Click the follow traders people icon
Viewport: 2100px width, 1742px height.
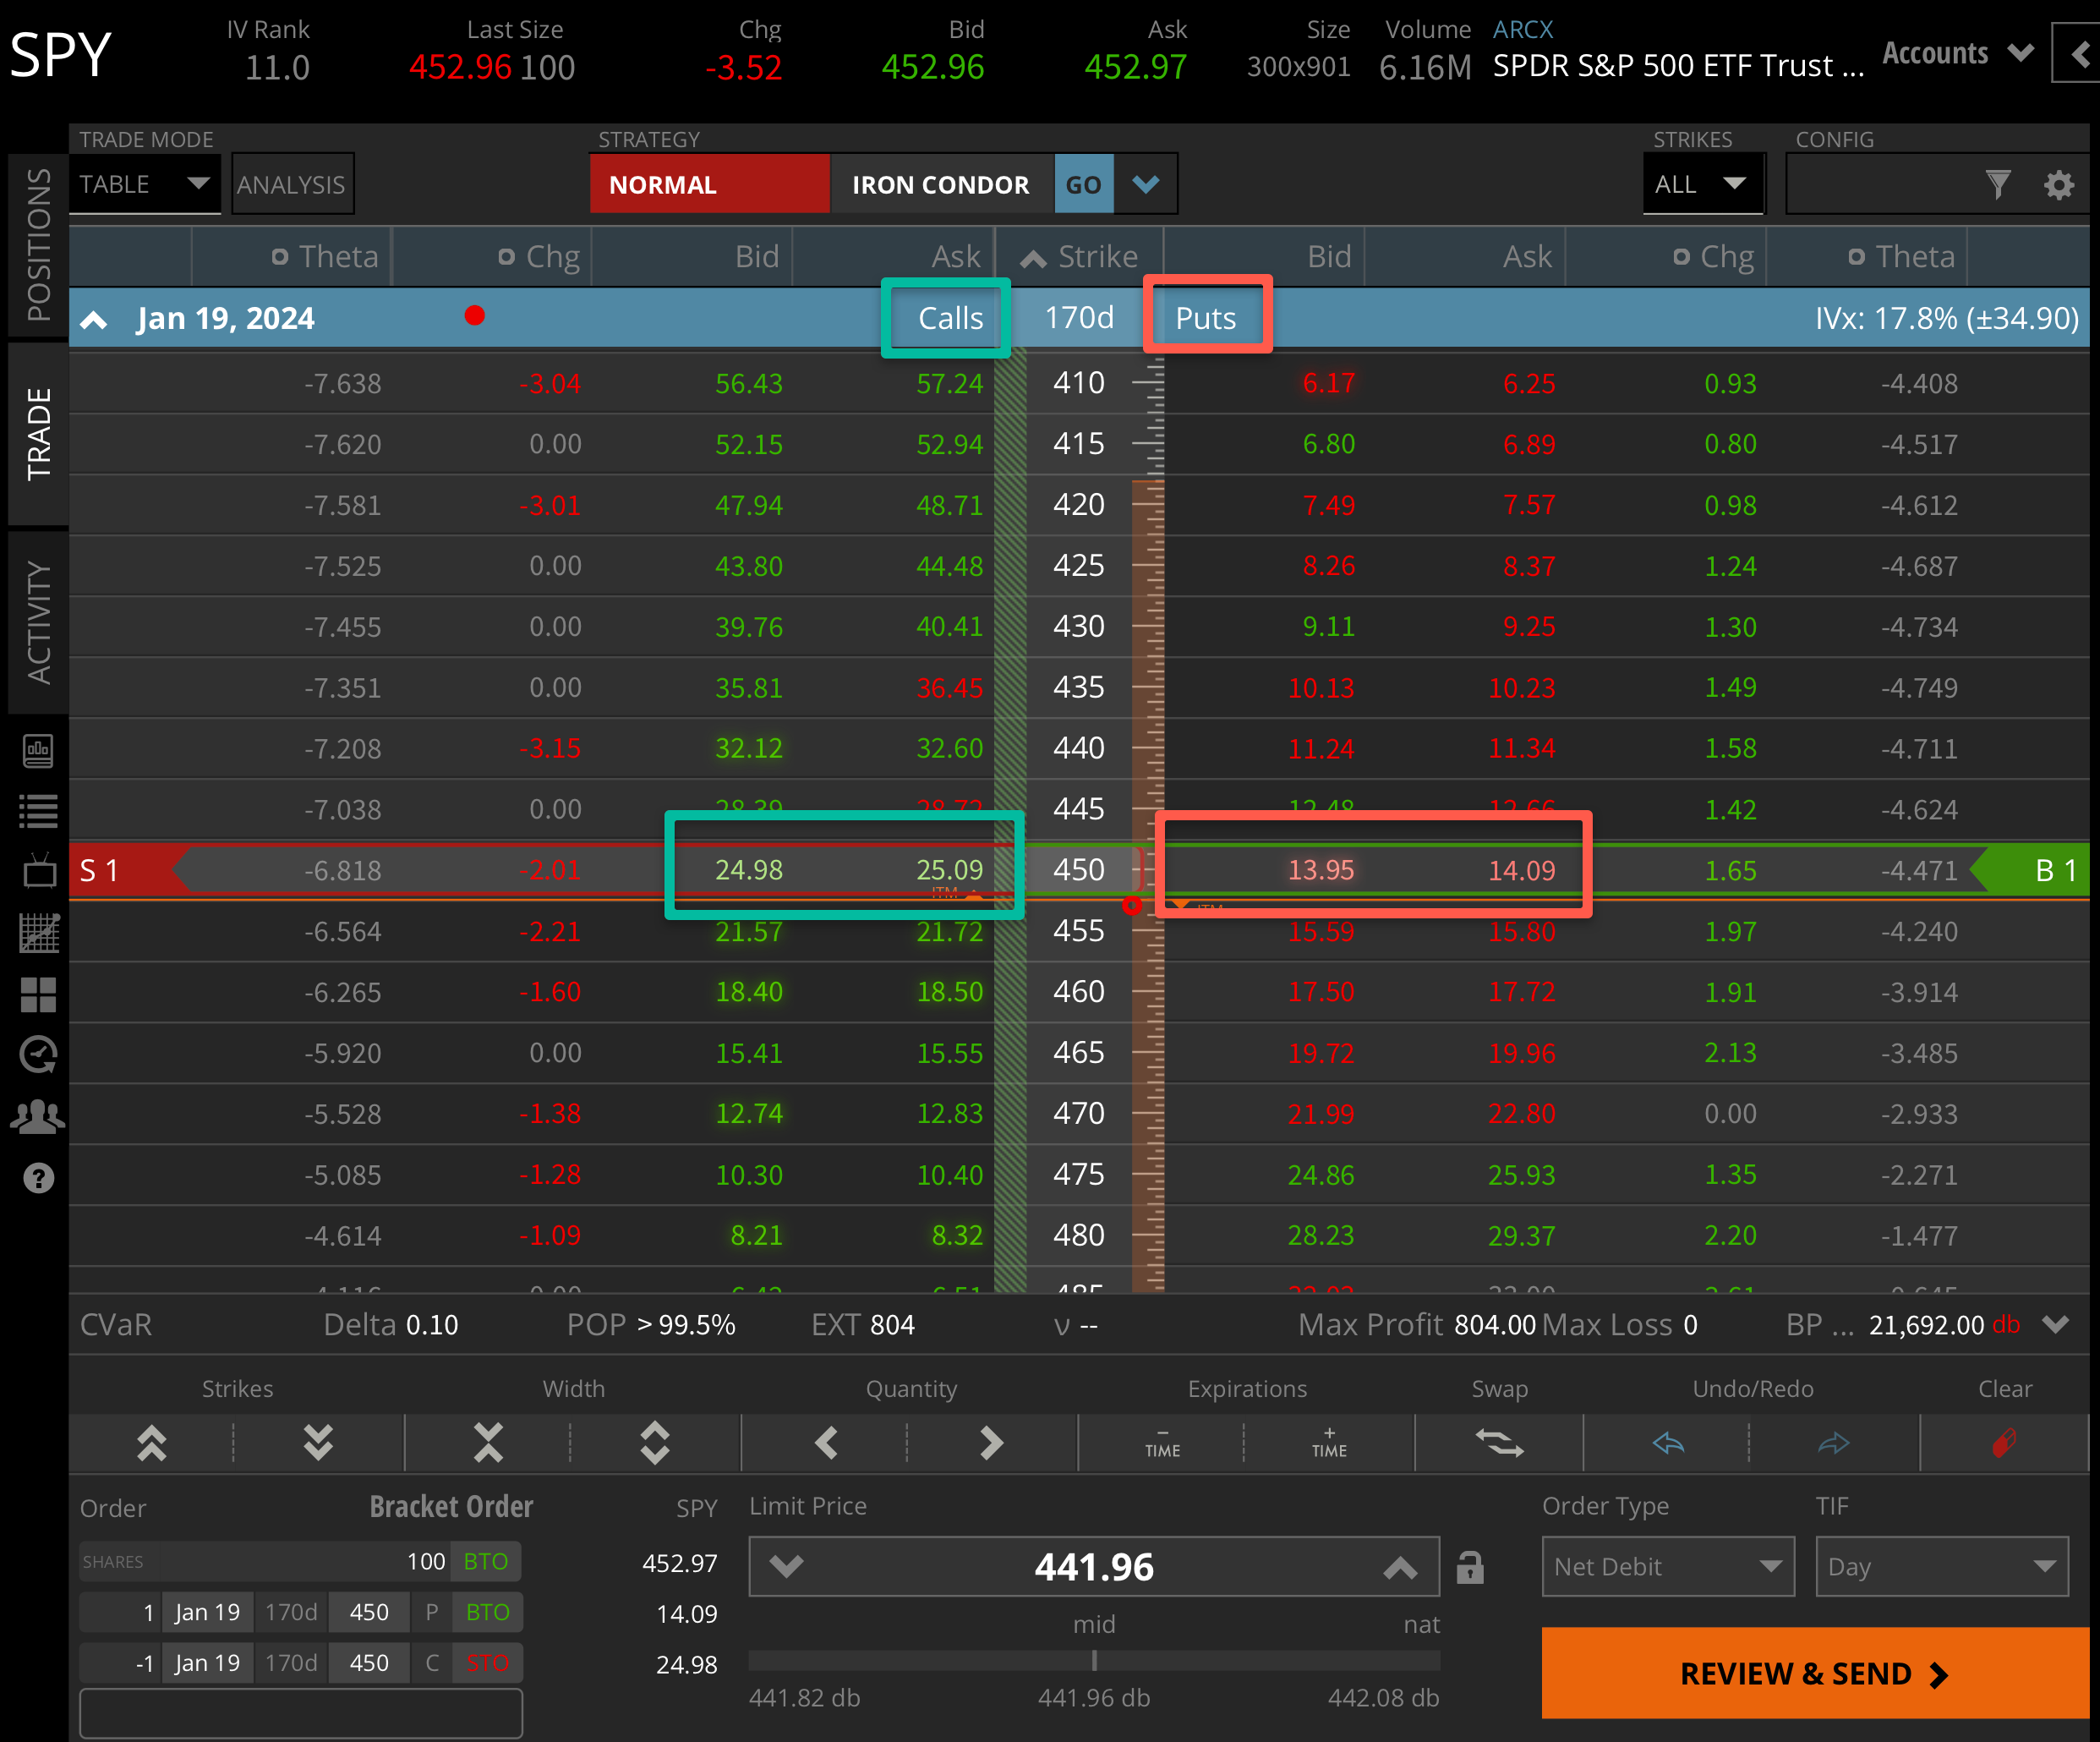[39, 1116]
